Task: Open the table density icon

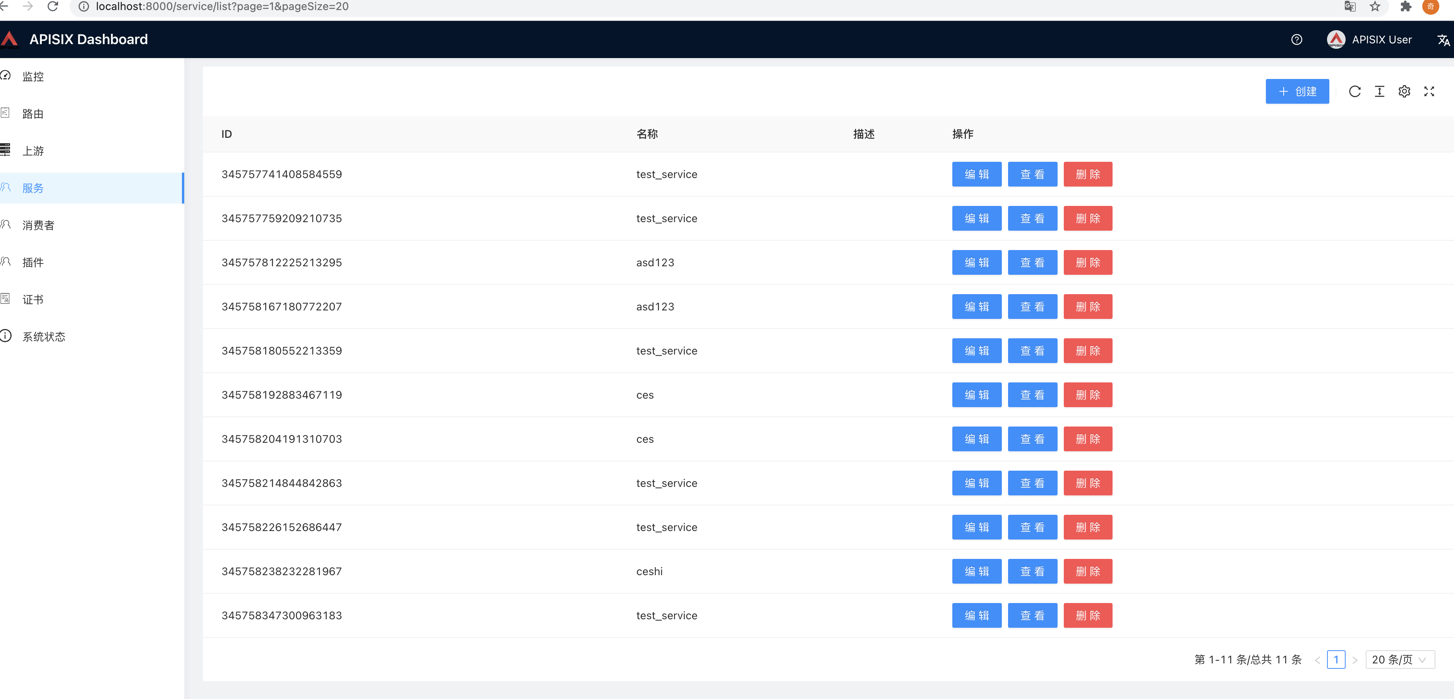Action: [x=1379, y=91]
